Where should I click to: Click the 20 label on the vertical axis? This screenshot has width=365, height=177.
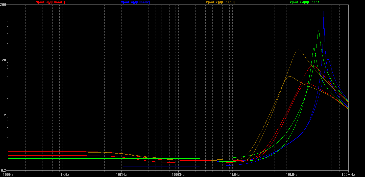point(5,60)
